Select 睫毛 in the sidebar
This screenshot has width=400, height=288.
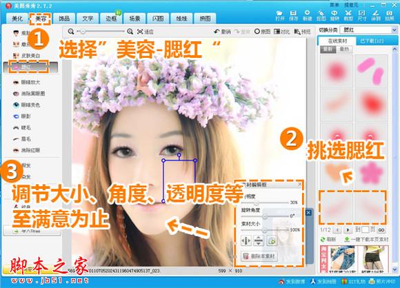tap(22, 127)
